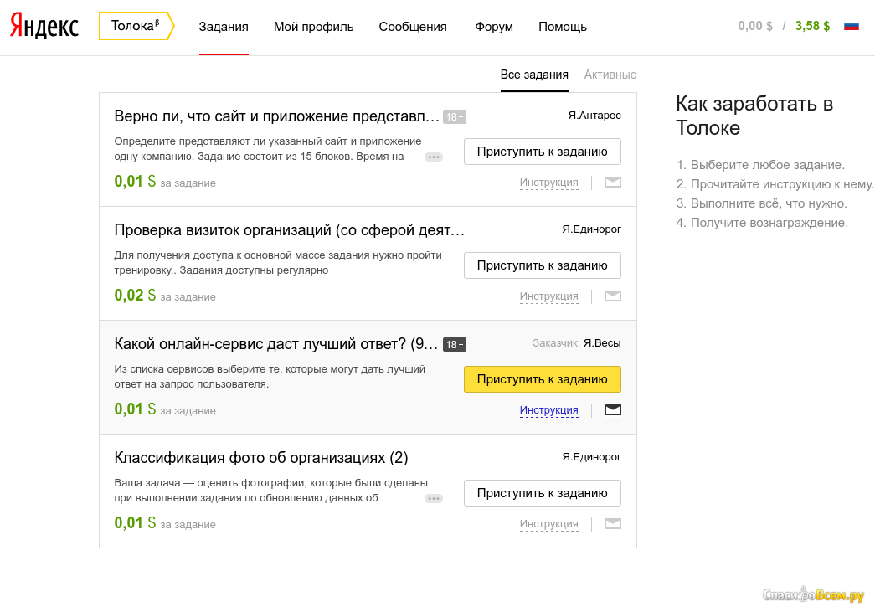Viewport: 875px width, 612px height.
Task: Click step 'Прочитайте инструкцию к нему.'
Action: (x=781, y=184)
